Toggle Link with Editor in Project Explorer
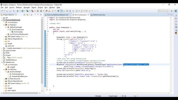Image resolution: width=178 pixels, height=100 pixels. pyautogui.click(x=28, y=15)
